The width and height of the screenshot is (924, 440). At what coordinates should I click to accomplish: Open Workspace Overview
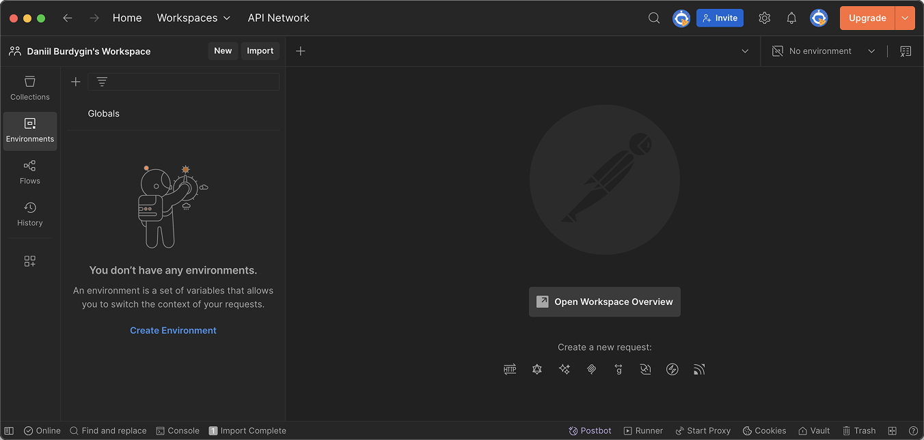coord(604,302)
